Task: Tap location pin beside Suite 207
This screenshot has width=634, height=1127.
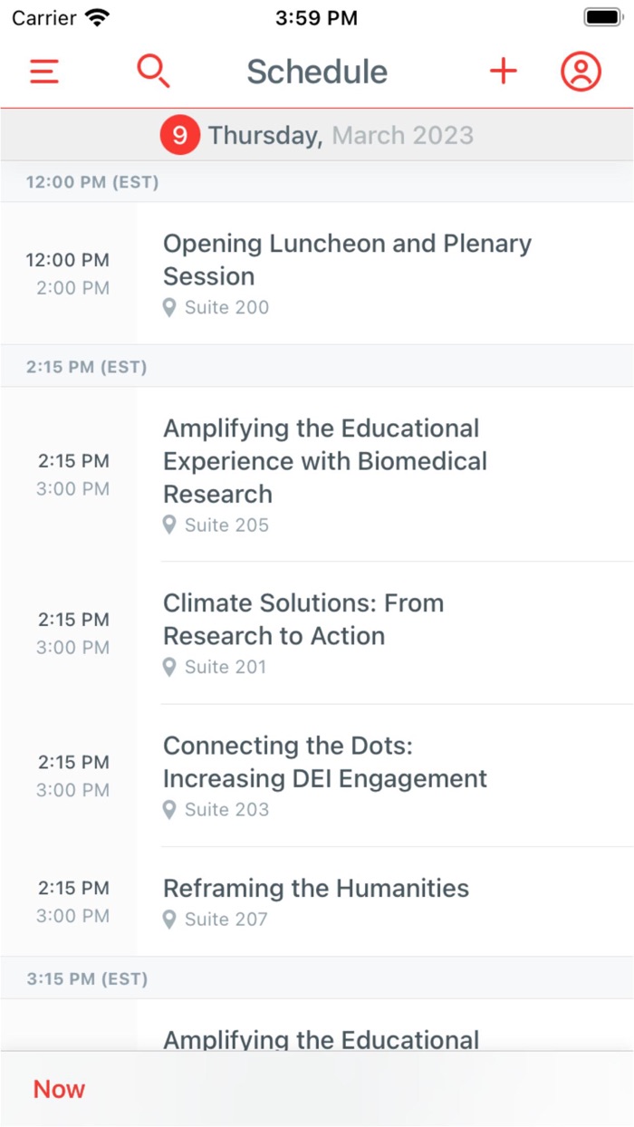Action: click(x=169, y=920)
